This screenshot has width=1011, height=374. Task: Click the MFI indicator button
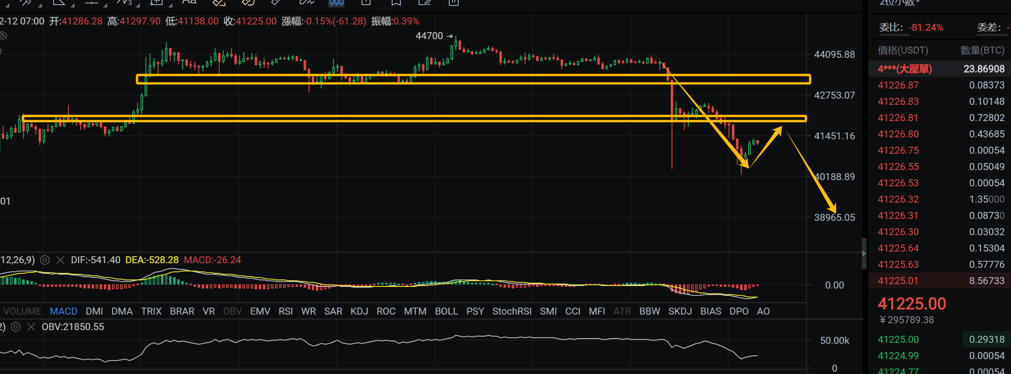click(597, 311)
